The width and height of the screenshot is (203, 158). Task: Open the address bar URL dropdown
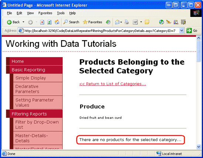click(x=182, y=31)
